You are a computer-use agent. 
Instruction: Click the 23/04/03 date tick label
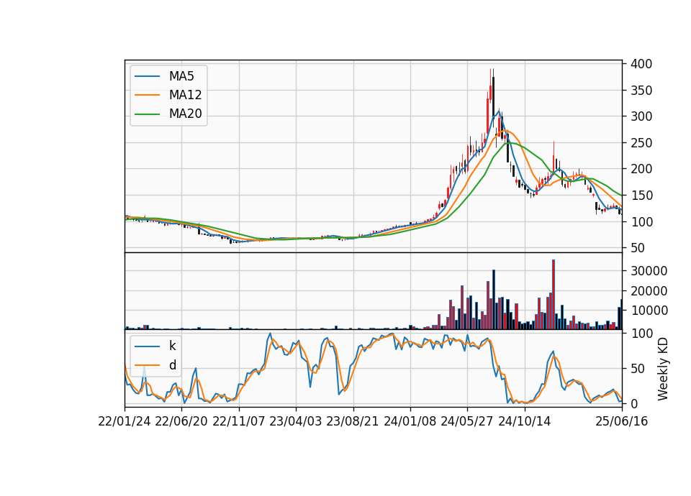296,422
